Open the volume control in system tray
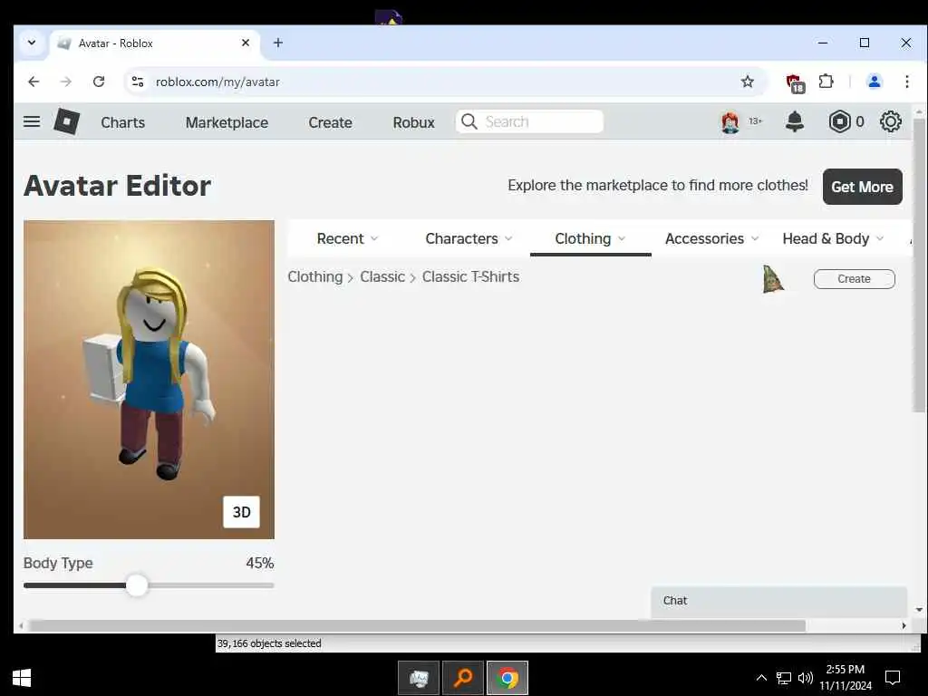 click(806, 678)
